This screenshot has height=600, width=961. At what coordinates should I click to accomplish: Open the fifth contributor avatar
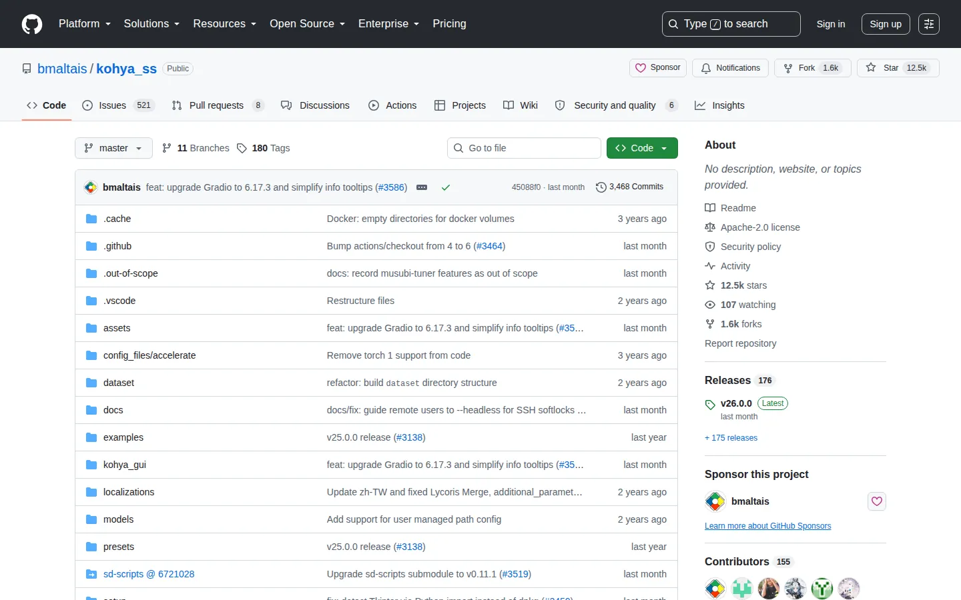click(x=822, y=589)
